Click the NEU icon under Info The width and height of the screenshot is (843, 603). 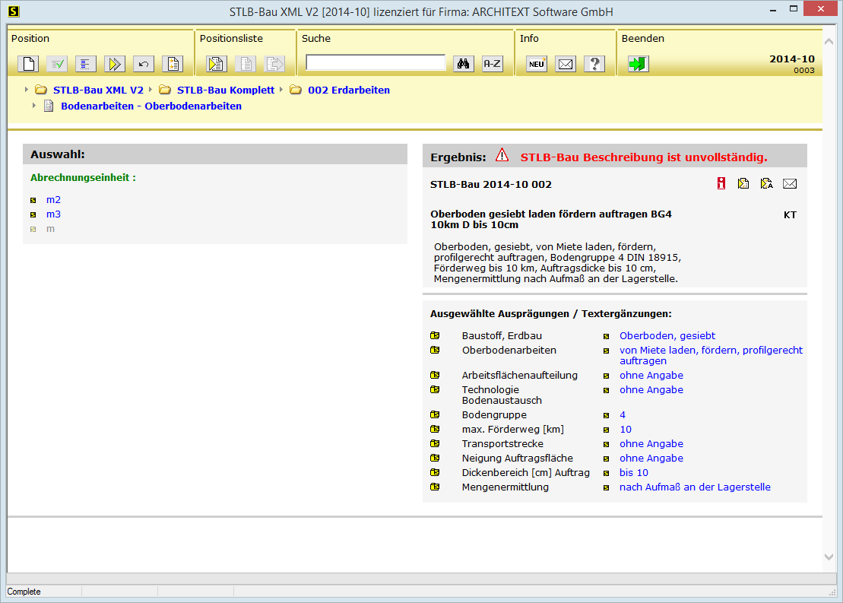click(537, 64)
